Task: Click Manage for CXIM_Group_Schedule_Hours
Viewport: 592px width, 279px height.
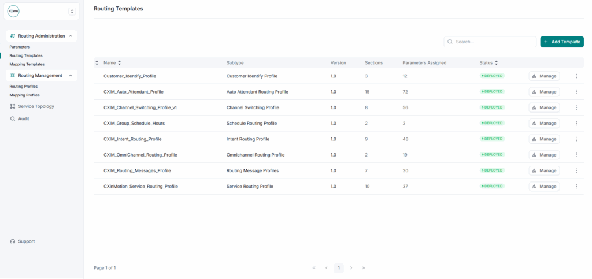Action: (543, 123)
